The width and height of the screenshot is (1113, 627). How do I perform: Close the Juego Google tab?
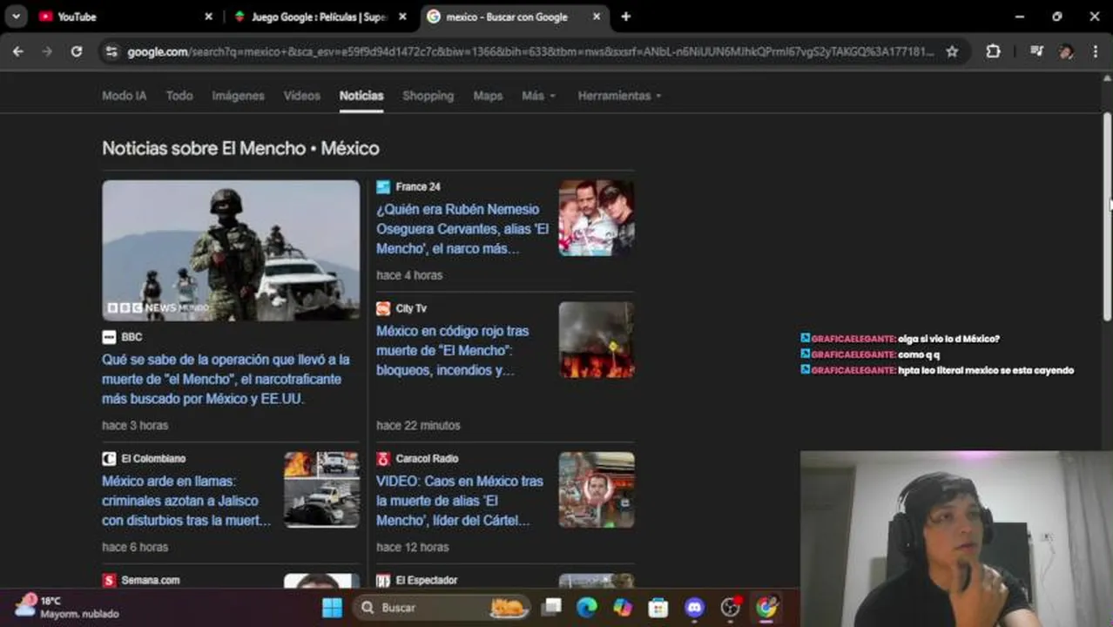tap(402, 17)
